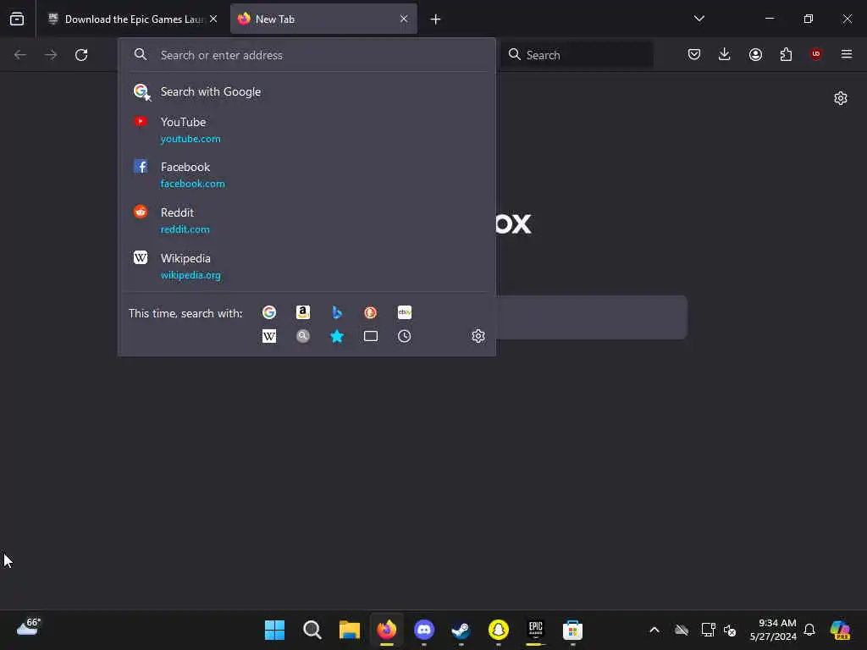Click the new tab page search box
Viewport: 867px width, 650px height.
[x=592, y=317]
